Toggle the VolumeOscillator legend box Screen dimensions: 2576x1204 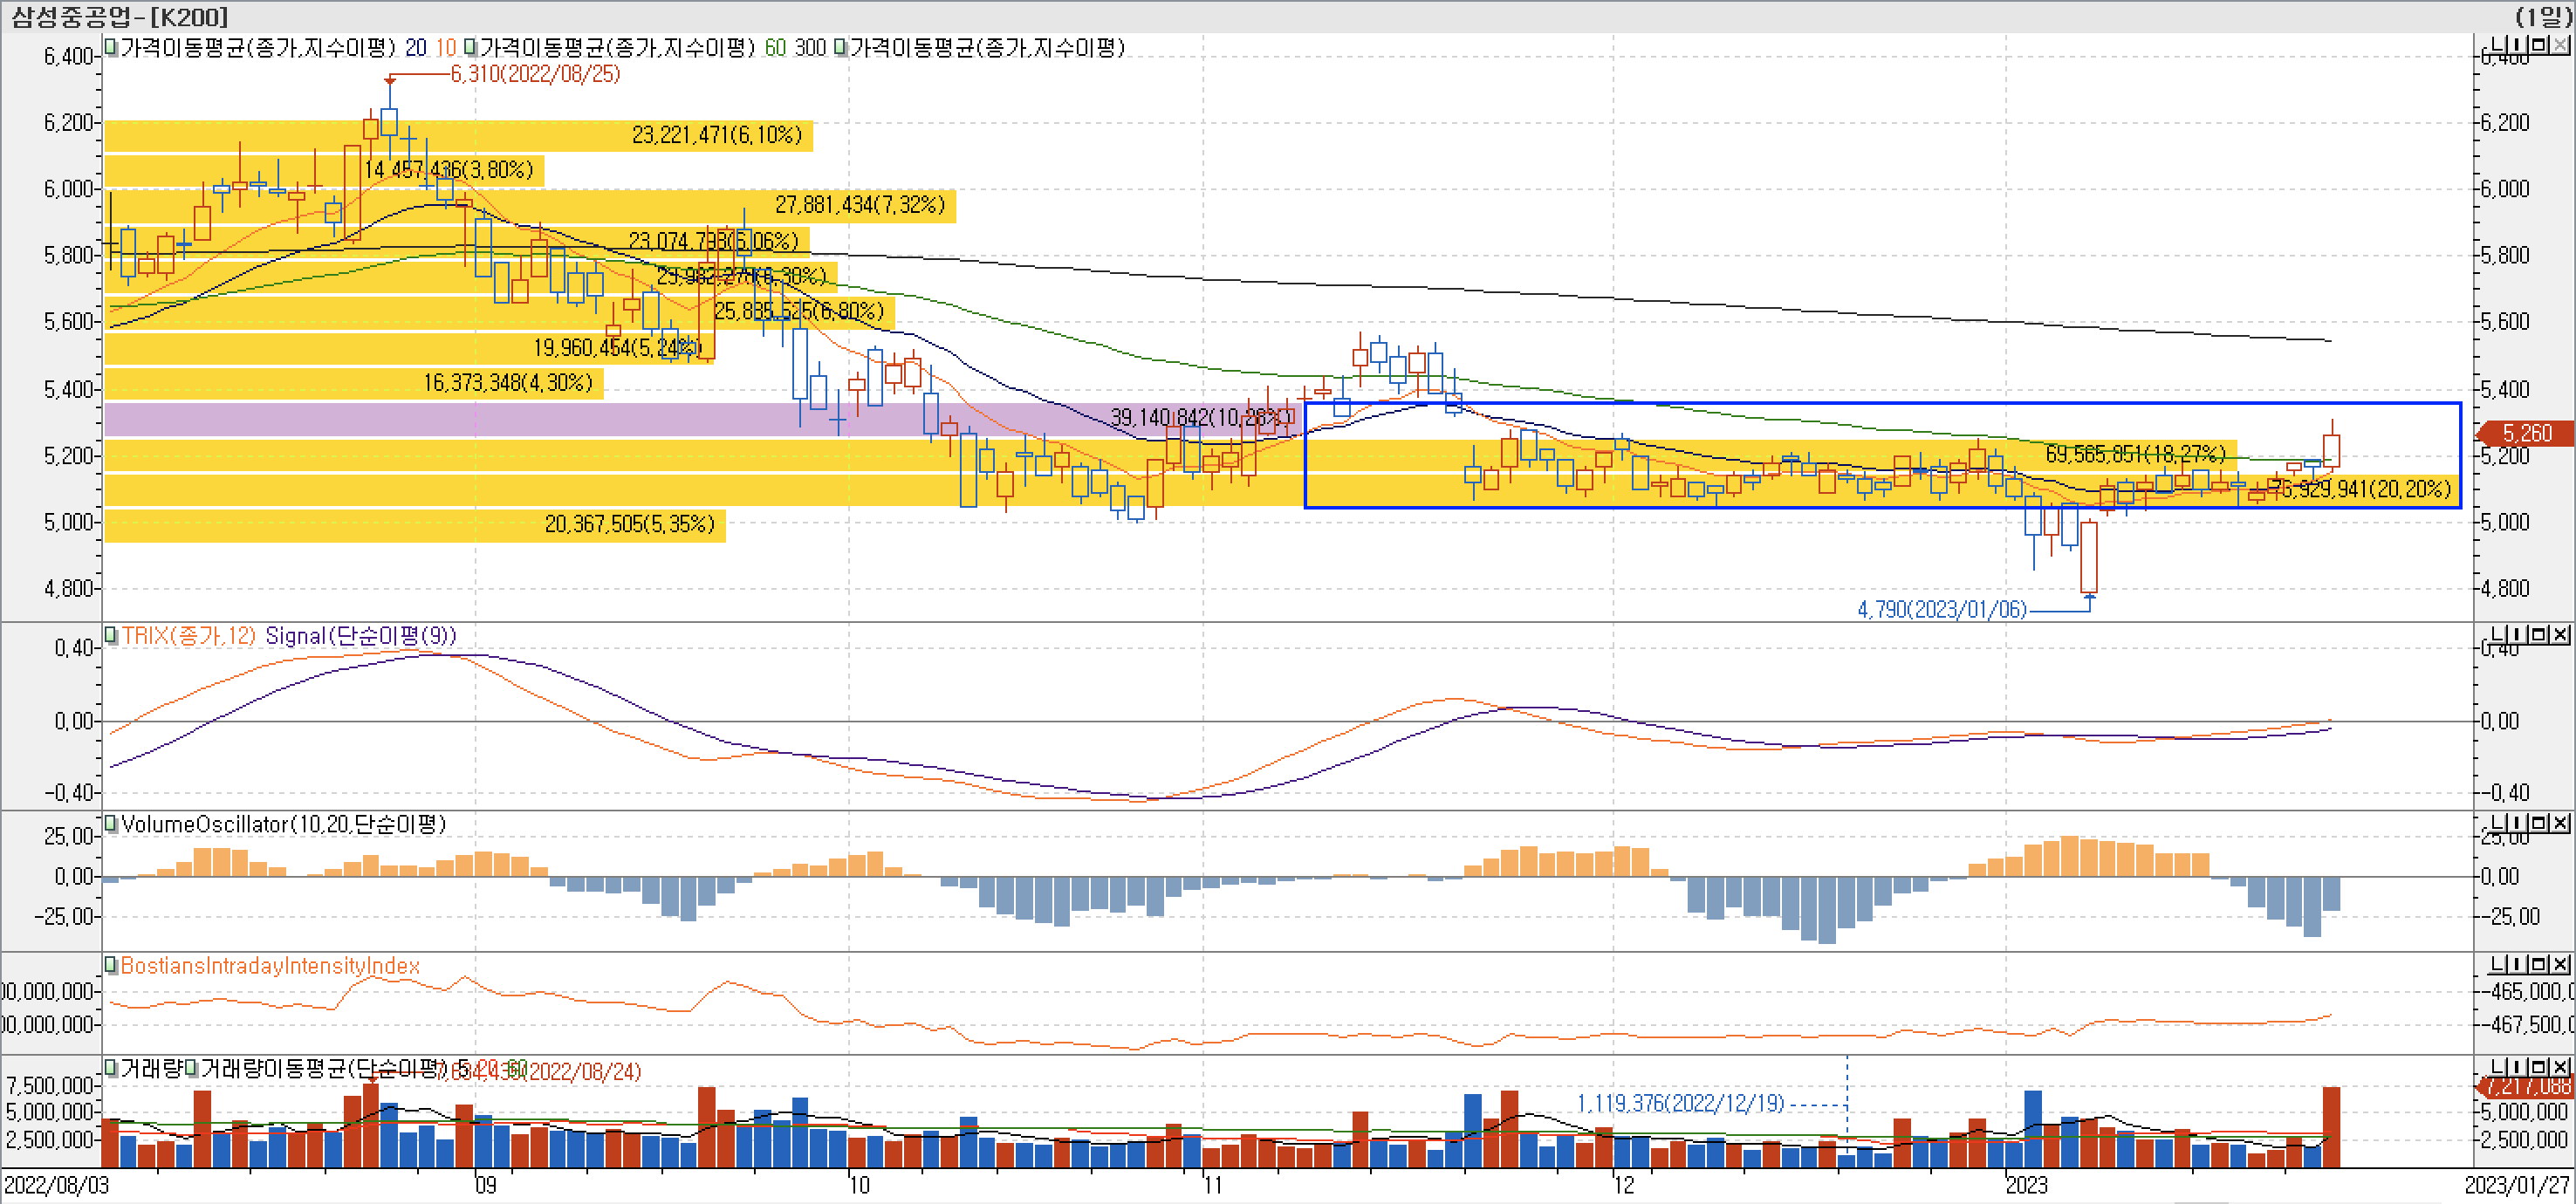point(112,824)
